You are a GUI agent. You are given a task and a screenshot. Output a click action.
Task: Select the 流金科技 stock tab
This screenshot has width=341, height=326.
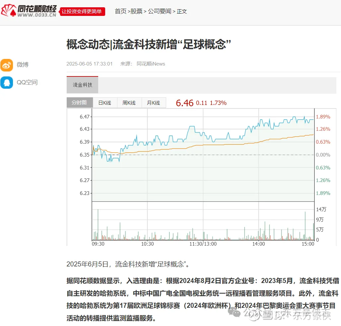coord(82,85)
